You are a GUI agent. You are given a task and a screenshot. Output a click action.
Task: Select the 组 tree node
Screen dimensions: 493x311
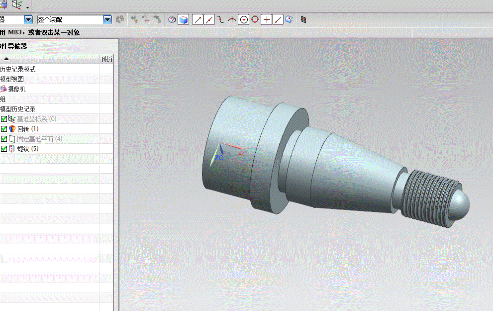(x=3, y=99)
